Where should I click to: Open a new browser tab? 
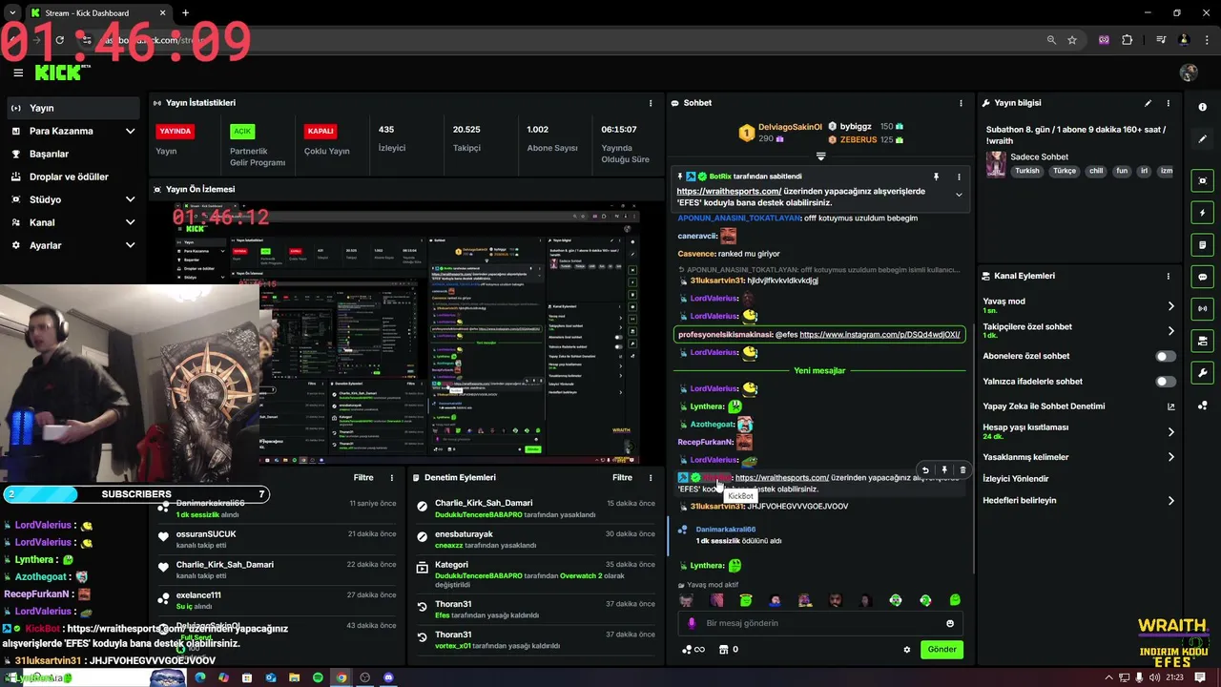click(x=185, y=13)
